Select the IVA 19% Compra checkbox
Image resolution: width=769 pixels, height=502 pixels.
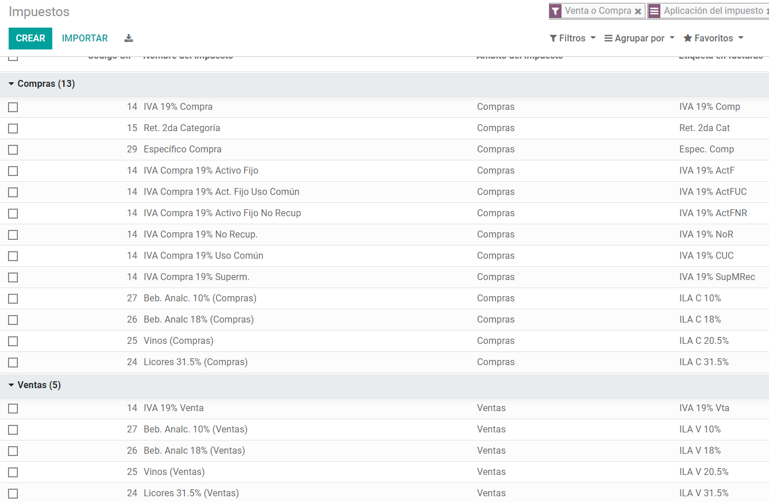point(13,107)
